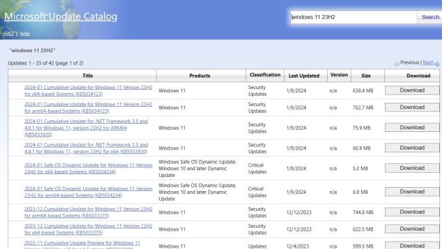Image resolution: width=442 pixels, height=249 pixels.
Task: Sort by Size column header
Action: coord(366,76)
